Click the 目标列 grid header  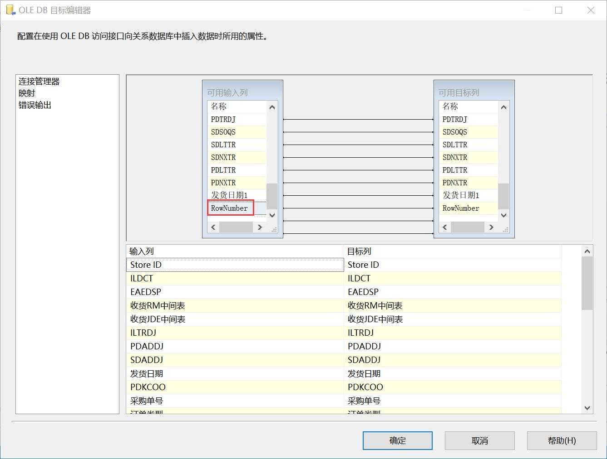(x=453, y=251)
